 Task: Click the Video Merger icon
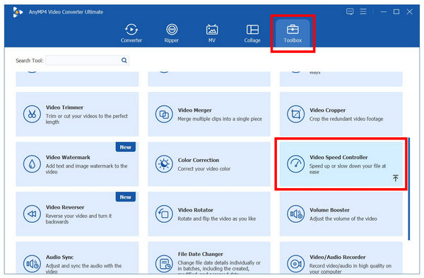click(164, 114)
